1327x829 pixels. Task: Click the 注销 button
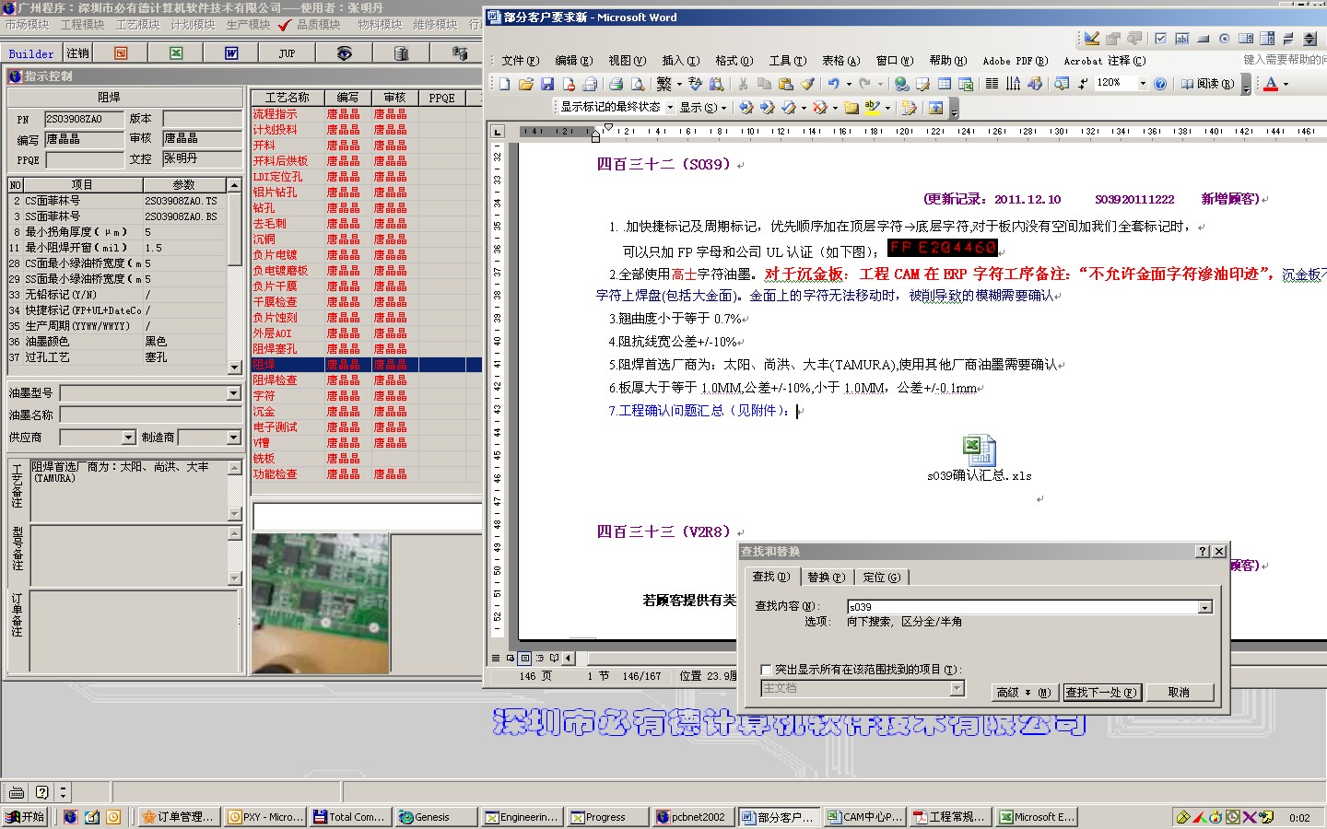[x=78, y=53]
